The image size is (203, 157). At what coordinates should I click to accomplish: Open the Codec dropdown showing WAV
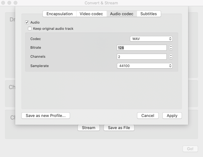coord(151,39)
